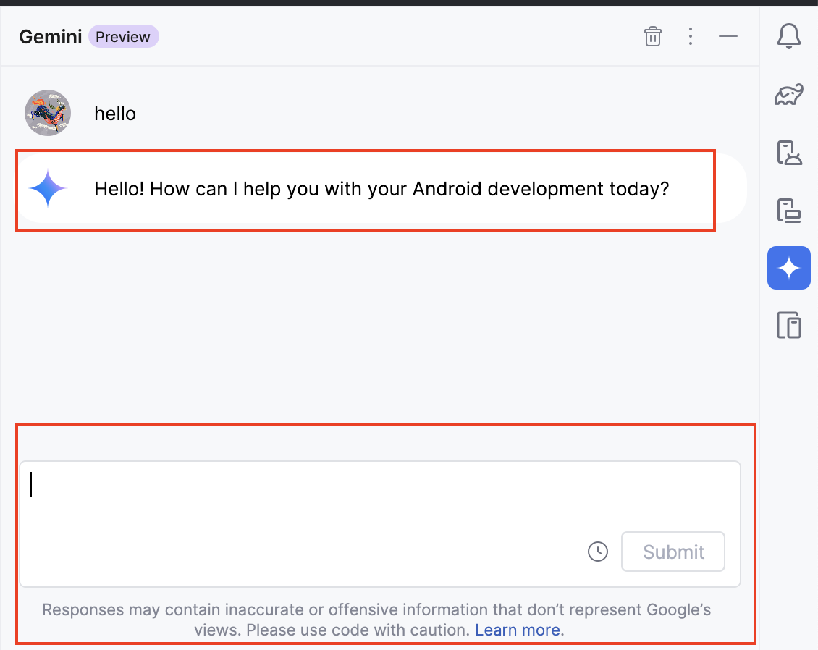818x650 pixels.
Task: Open the Notifications bell panel
Action: pyautogui.click(x=788, y=36)
